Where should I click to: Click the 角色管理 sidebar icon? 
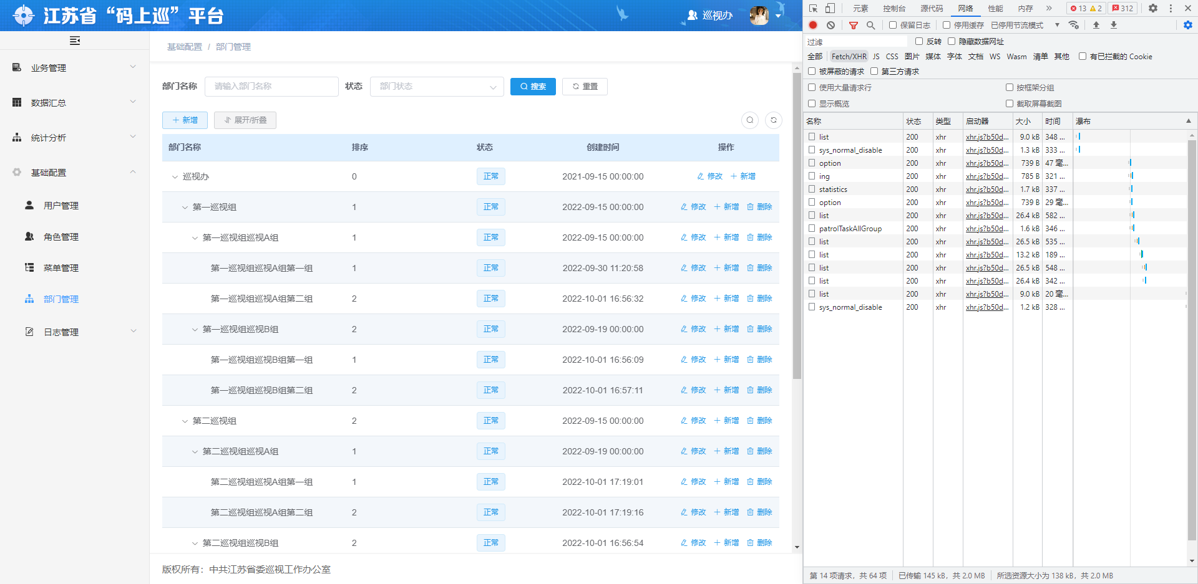29,236
